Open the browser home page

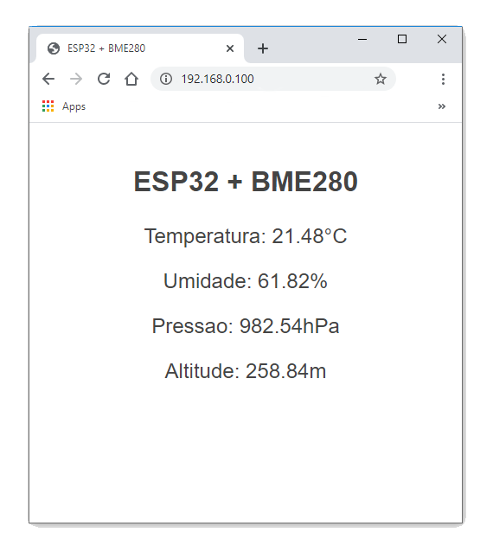[x=131, y=79]
